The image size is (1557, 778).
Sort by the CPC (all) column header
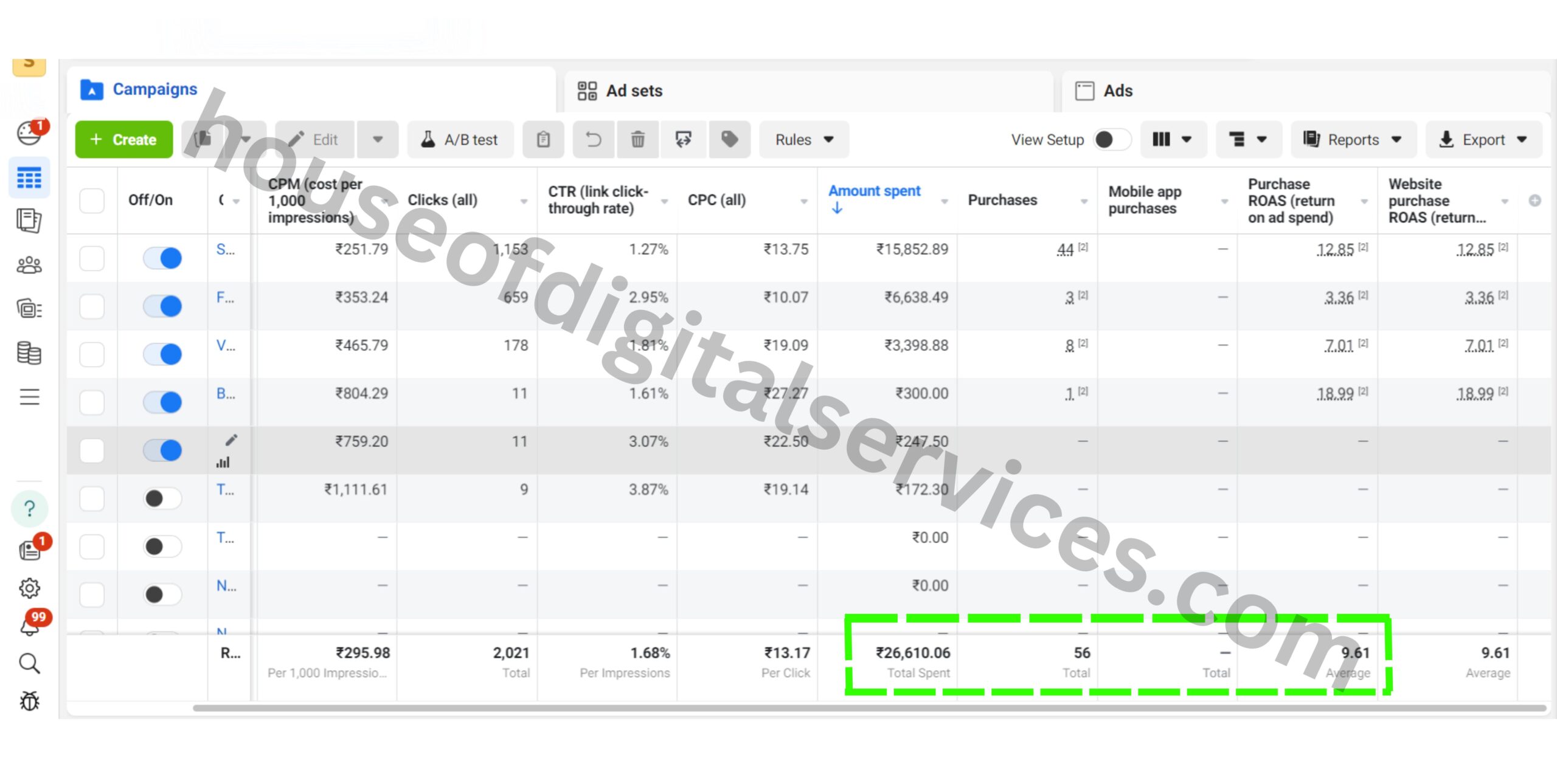coord(716,200)
